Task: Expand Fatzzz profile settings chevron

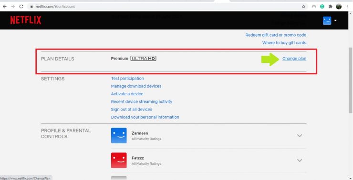Action: (x=300, y=160)
